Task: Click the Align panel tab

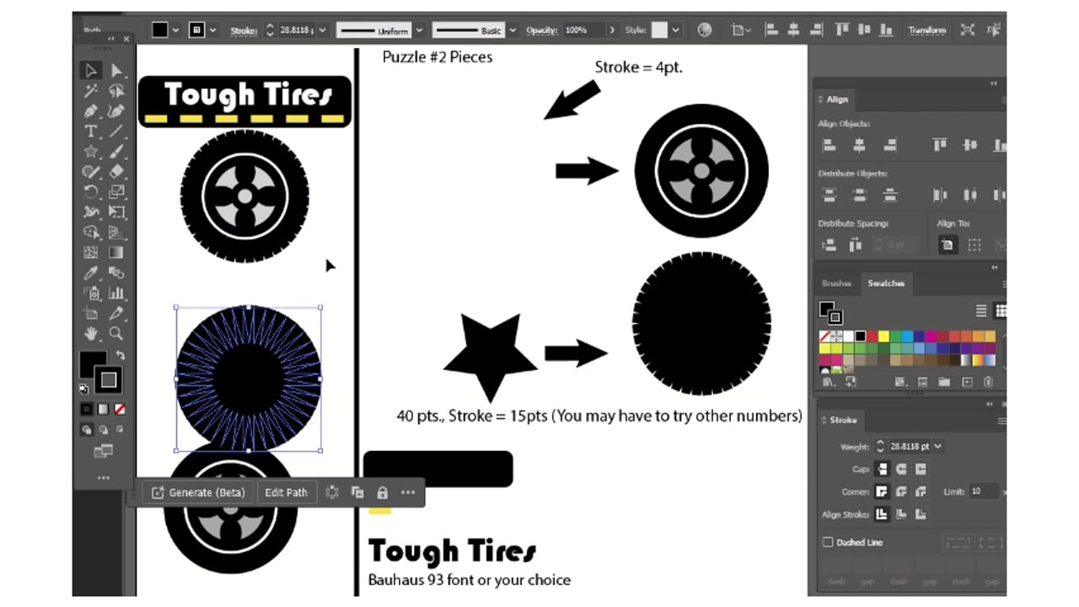Action: pyautogui.click(x=837, y=99)
